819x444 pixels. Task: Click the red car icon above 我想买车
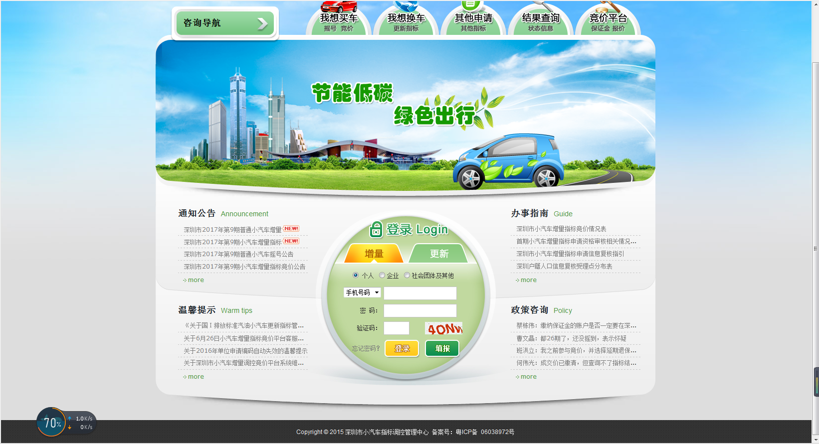pyautogui.click(x=339, y=6)
